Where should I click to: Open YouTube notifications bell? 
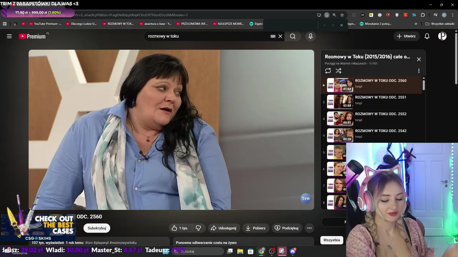[x=427, y=36]
